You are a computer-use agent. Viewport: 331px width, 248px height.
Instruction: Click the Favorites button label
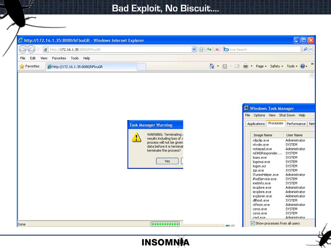(32, 66)
